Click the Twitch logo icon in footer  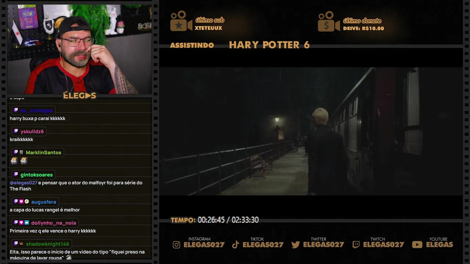coord(356,245)
